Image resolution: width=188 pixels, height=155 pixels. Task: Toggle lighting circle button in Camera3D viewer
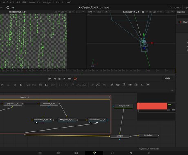click(x=143, y=12)
